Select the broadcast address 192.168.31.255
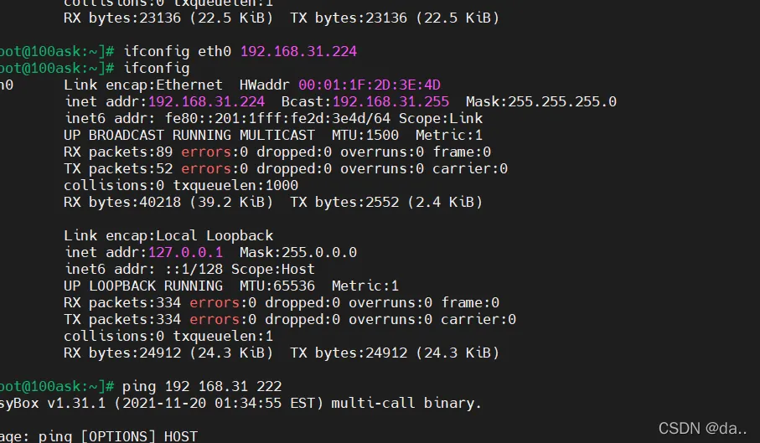The image size is (760, 443). [x=390, y=101]
